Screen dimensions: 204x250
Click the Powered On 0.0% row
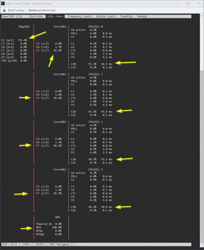pyautogui.click(x=49, y=224)
